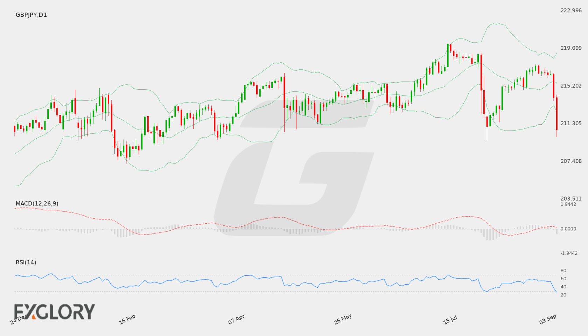588x336 pixels.
Task: Click the RSI 40 level label
Action: tap(563, 287)
